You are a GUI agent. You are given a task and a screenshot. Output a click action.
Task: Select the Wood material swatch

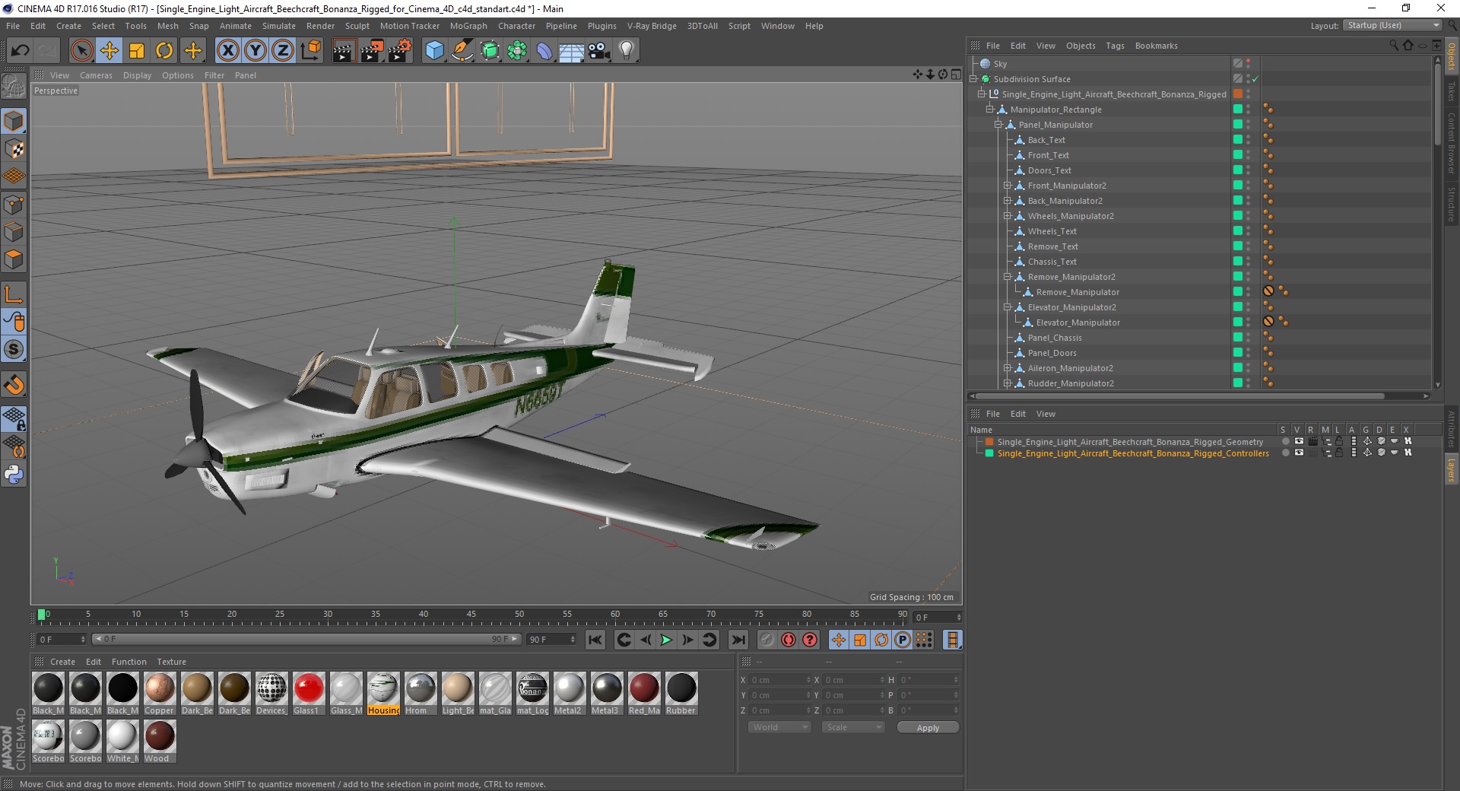[x=160, y=741]
